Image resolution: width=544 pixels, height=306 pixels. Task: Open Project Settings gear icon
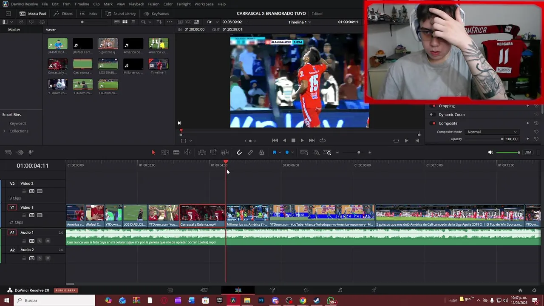[x=534, y=290]
